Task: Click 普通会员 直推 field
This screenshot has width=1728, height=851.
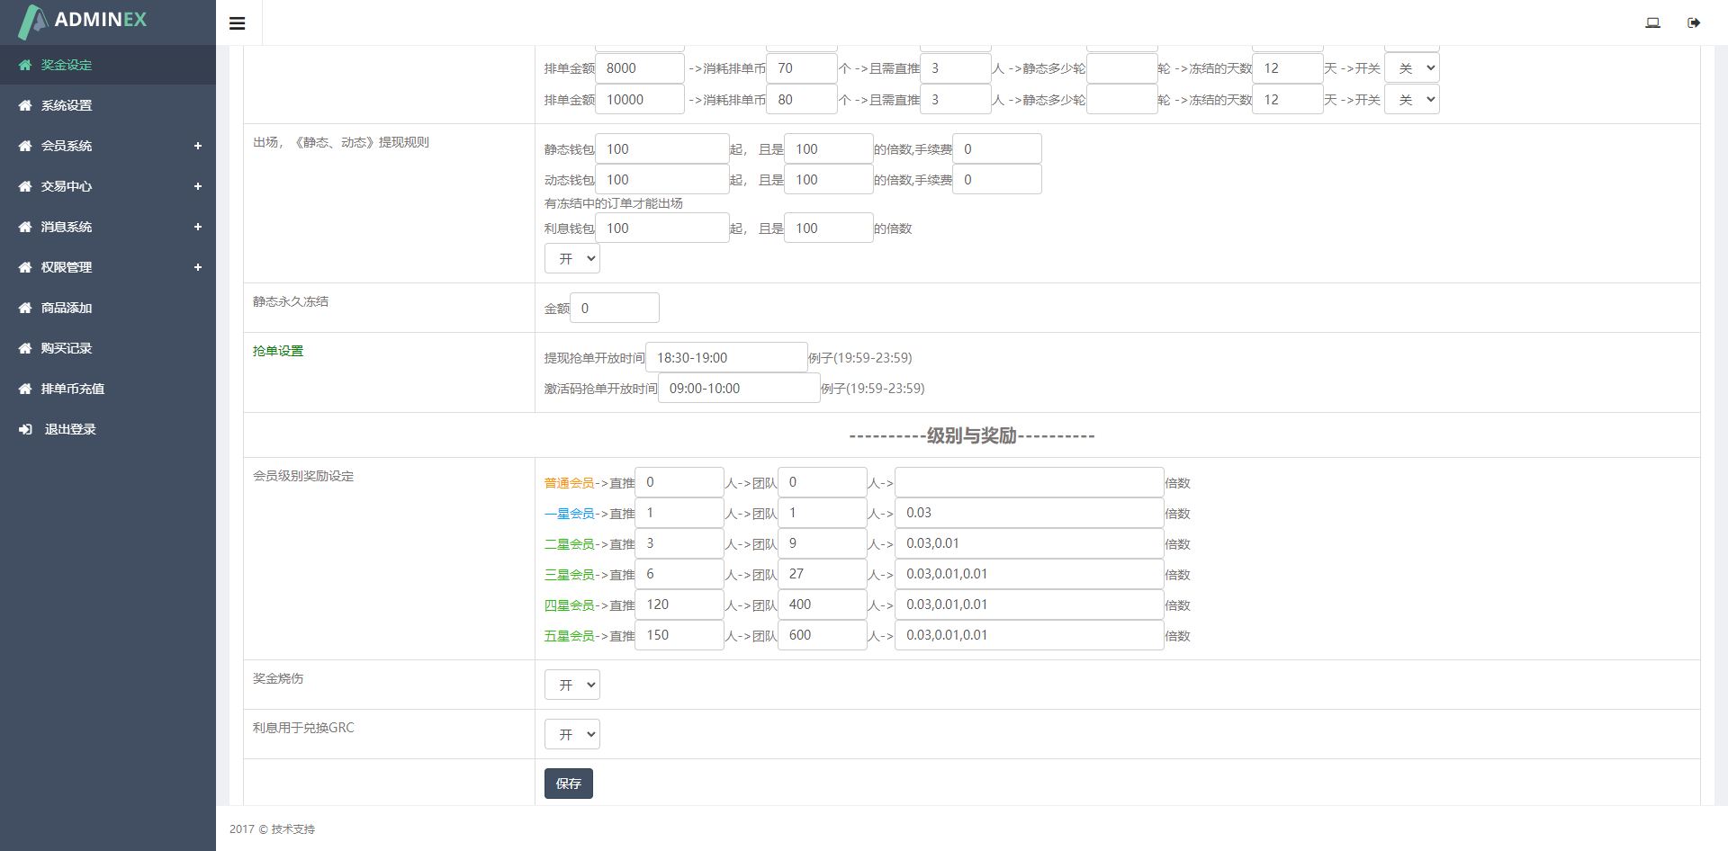Action: pyautogui.click(x=679, y=482)
